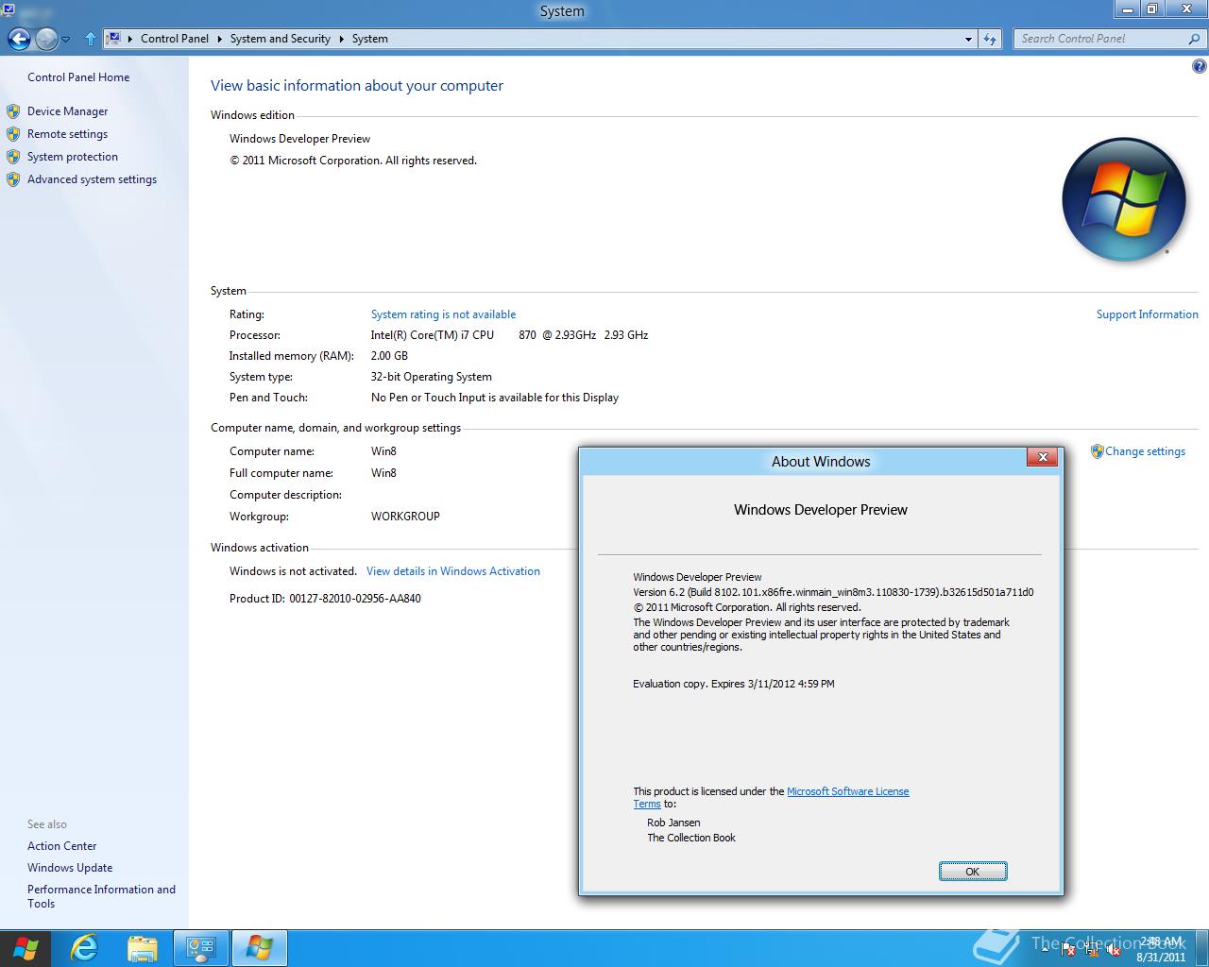The image size is (1209, 967).
Task: Click the shield icon next to Change settings
Action: (1097, 451)
